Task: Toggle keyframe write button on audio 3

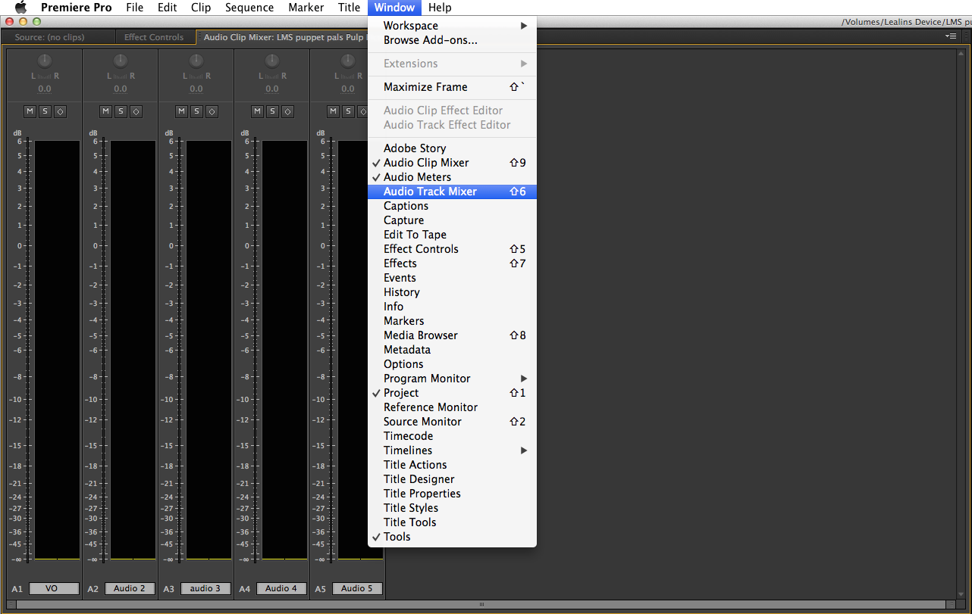Action: click(212, 111)
